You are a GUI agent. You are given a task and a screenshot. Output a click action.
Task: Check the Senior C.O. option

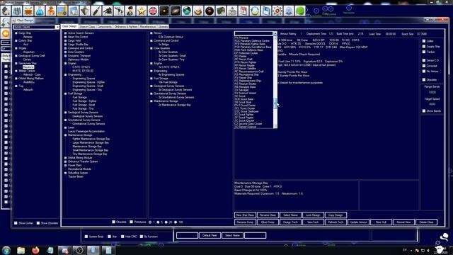[x=424, y=60]
